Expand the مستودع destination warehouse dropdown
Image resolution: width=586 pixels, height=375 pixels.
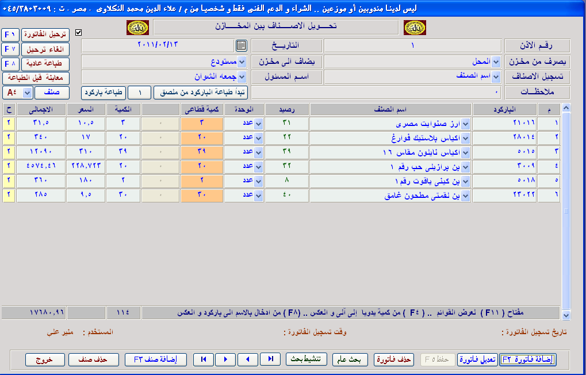pyautogui.click(x=242, y=62)
